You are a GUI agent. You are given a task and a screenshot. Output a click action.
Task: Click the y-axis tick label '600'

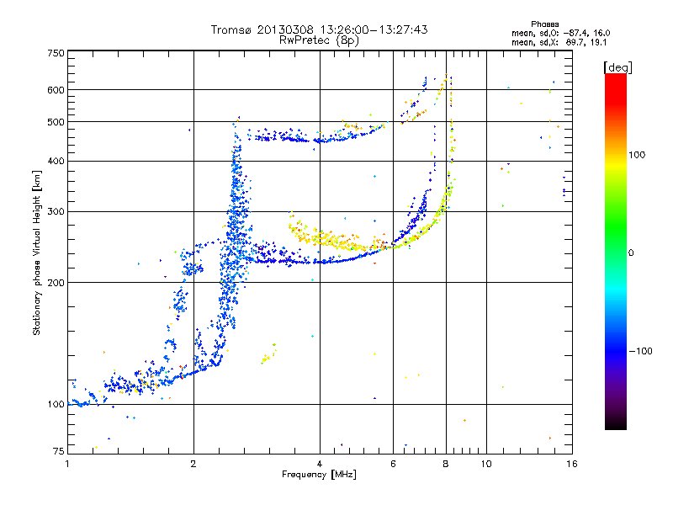pos(56,90)
